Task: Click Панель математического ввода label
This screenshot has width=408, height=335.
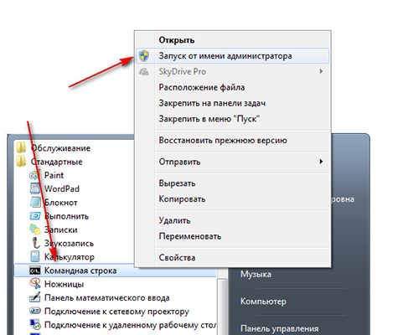Action: pos(107,298)
